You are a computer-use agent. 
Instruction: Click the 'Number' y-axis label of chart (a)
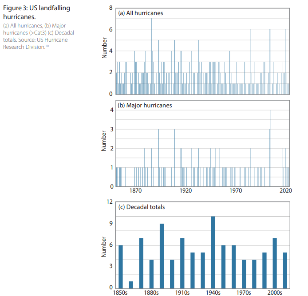(x=104, y=48)
